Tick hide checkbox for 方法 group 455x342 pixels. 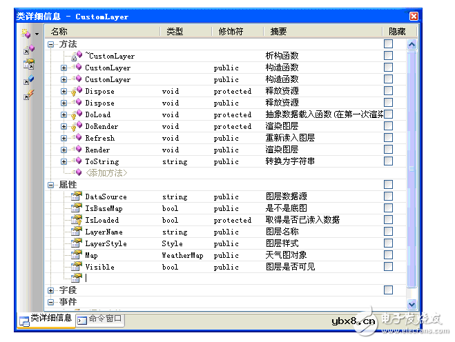click(388, 43)
